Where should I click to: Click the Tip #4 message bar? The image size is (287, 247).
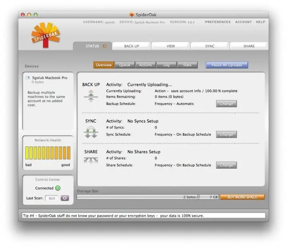point(143,216)
